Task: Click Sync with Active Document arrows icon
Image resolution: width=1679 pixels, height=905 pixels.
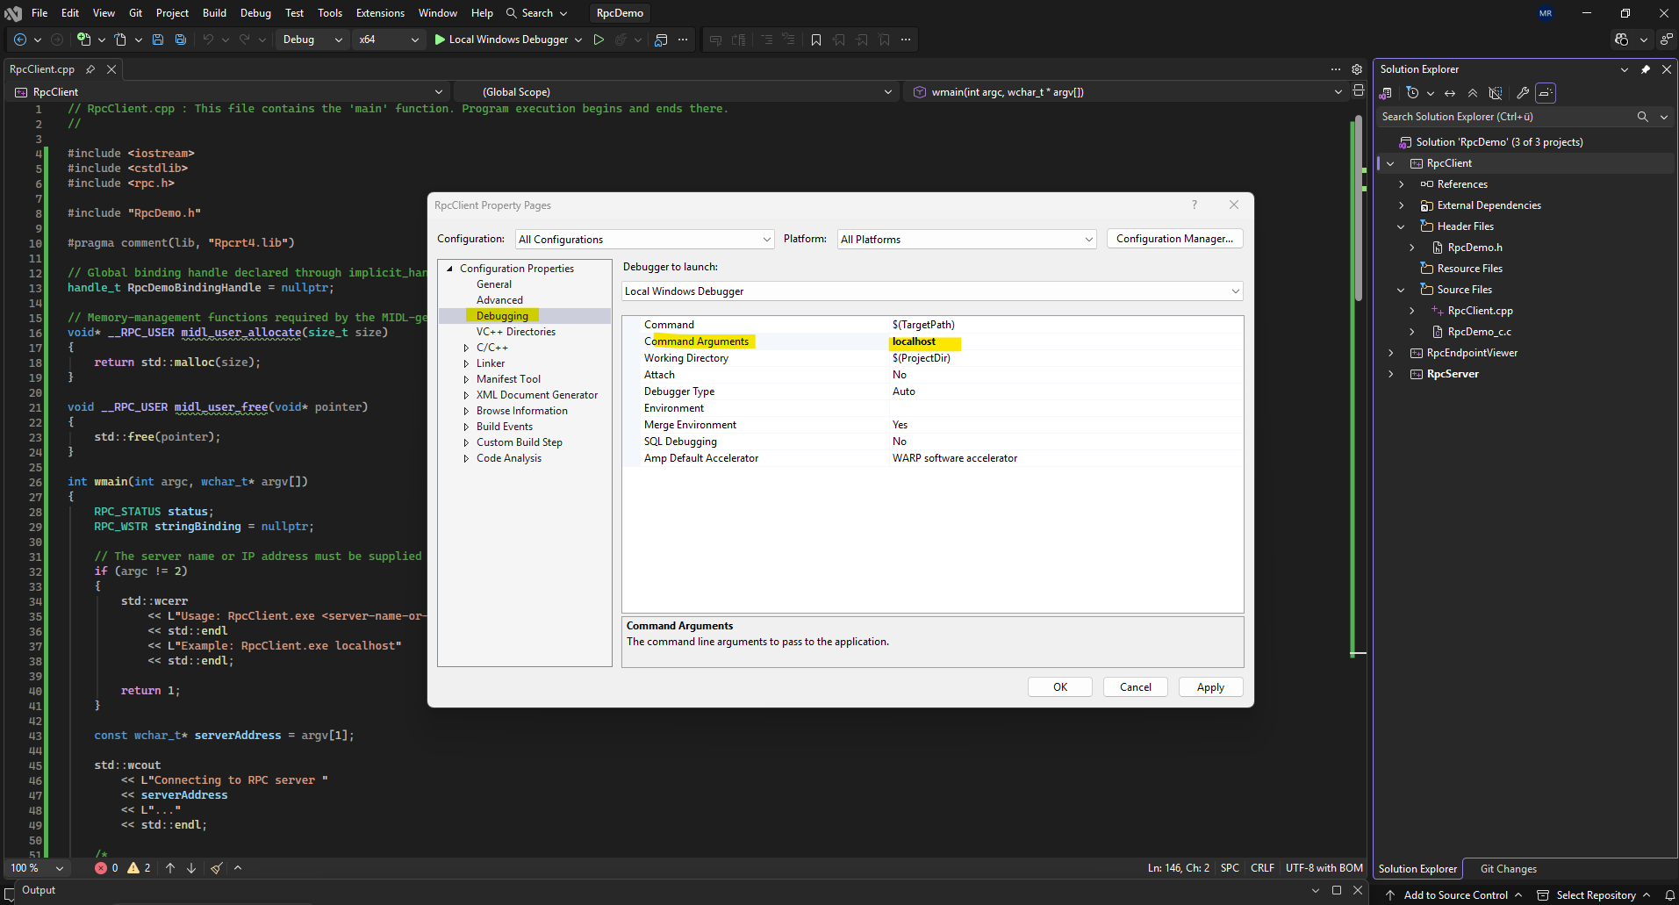Action: [x=1450, y=93]
